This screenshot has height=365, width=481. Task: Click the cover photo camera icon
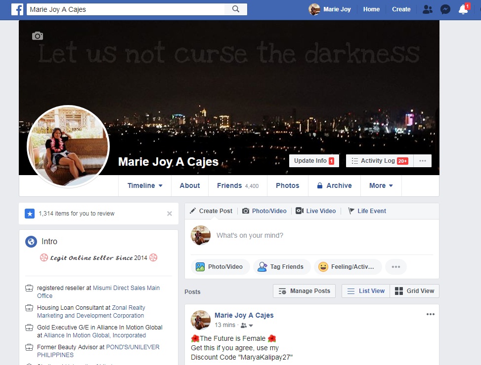pyautogui.click(x=38, y=36)
